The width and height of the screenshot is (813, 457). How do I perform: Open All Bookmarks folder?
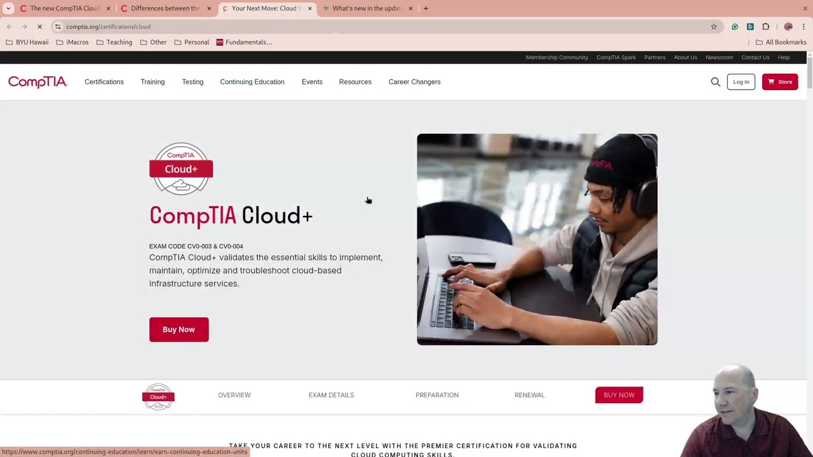pos(781,42)
